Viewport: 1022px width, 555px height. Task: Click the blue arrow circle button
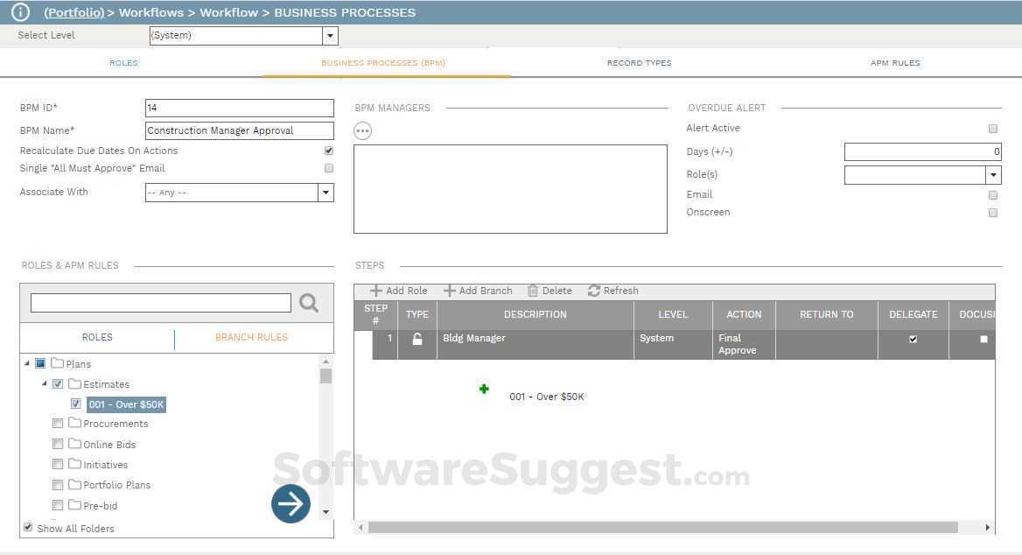290,503
